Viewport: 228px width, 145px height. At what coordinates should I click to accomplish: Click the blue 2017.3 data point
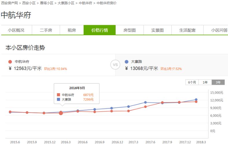click(128, 107)
